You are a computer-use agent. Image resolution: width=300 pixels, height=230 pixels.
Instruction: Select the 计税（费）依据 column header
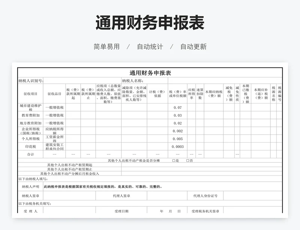tap(157, 94)
